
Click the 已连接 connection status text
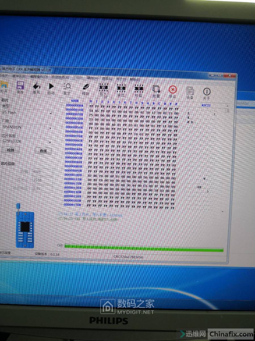click(5, 252)
